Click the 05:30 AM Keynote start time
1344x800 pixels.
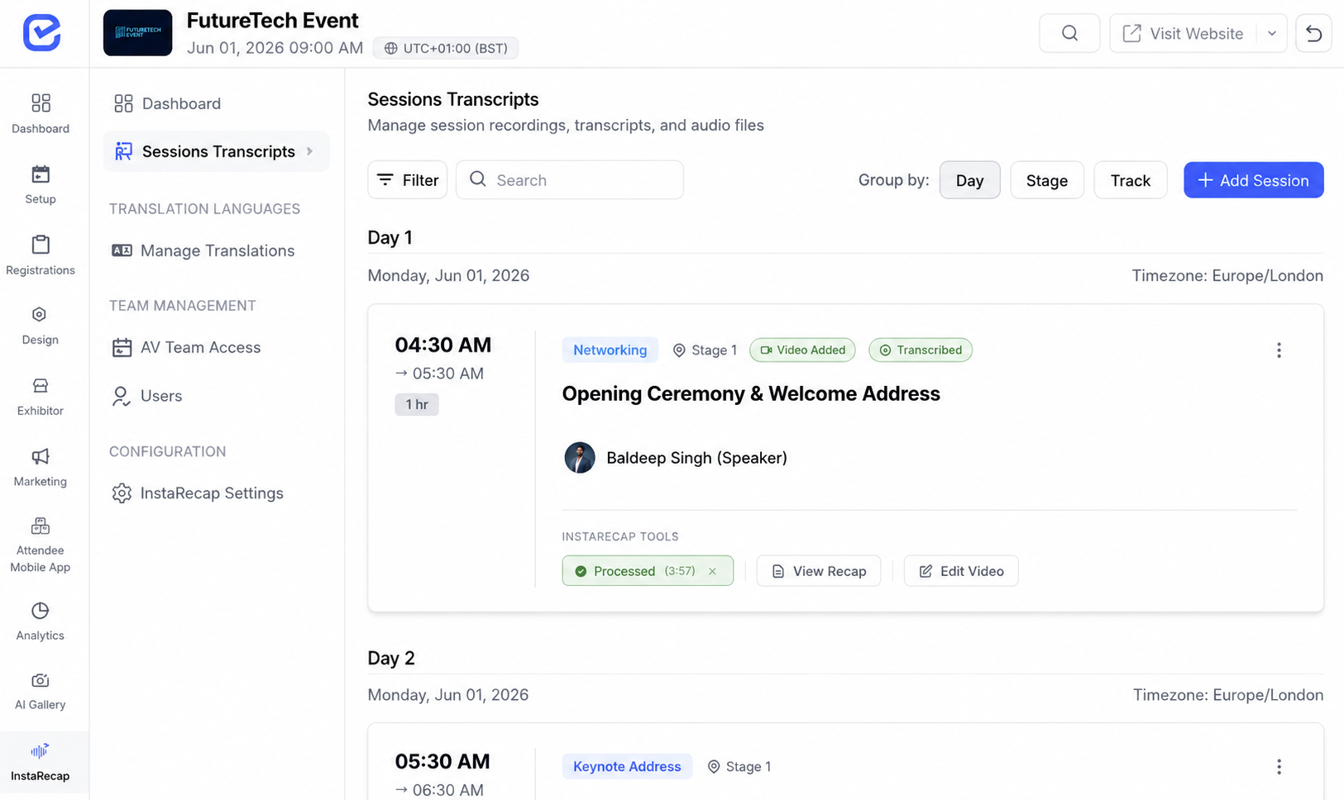(x=442, y=761)
